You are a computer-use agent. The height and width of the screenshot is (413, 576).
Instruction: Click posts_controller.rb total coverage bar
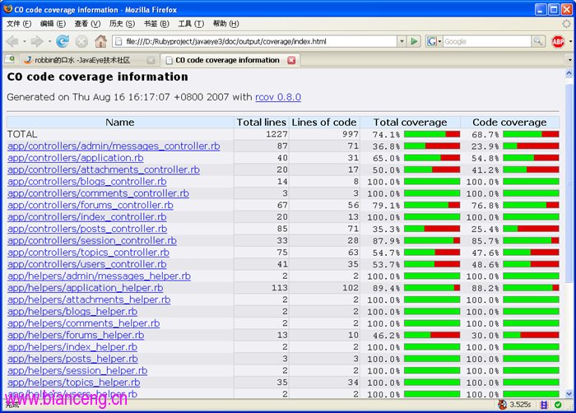click(x=432, y=229)
